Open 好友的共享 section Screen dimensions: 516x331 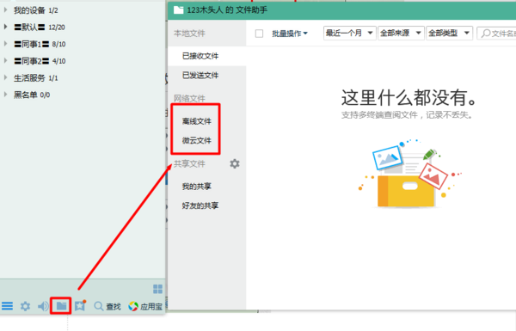[x=200, y=206]
